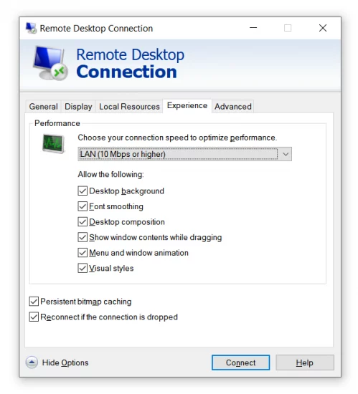Screen dimensions: 358x394
Task: Toggle Show window contents while dragging
Action: click(83, 237)
